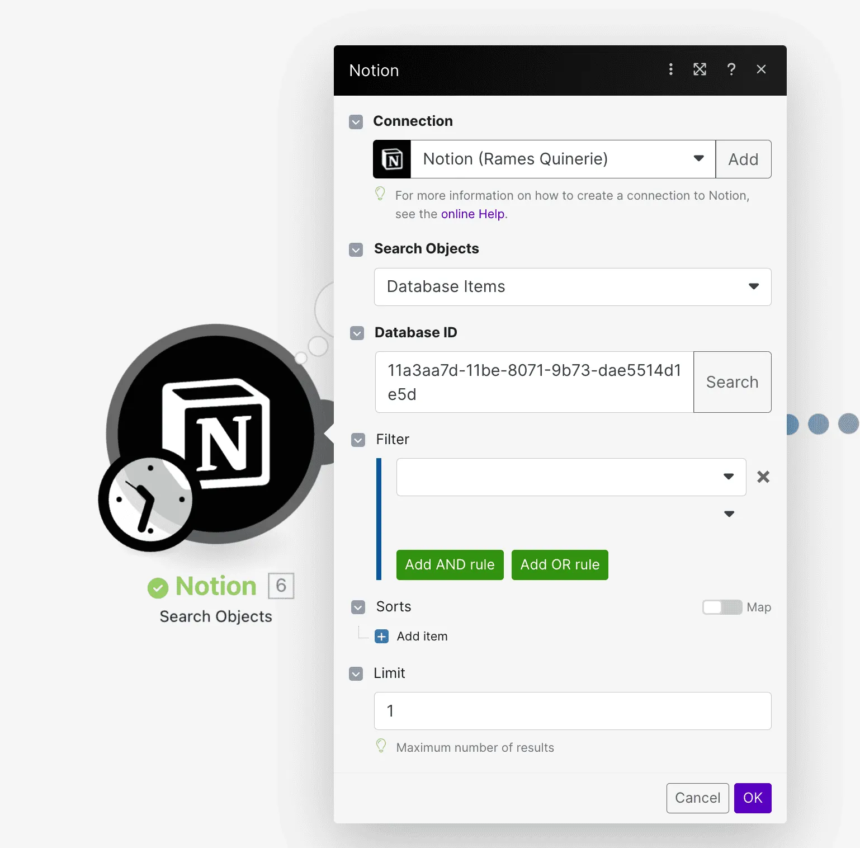The height and width of the screenshot is (848, 860).
Task: Remove the filter rule with the X icon
Action: [763, 477]
